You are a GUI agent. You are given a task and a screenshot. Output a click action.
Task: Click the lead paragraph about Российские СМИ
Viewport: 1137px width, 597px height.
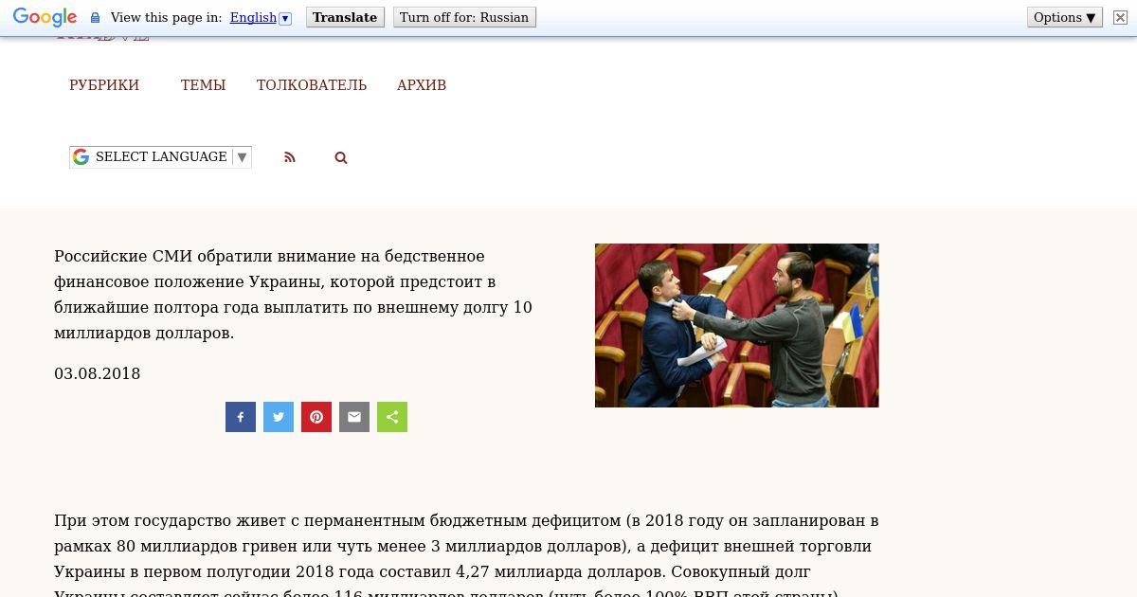(294, 295)
